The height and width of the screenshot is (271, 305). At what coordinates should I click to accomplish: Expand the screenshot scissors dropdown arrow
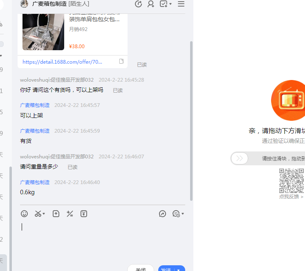point(44,213)
